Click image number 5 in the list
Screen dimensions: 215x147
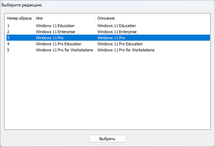tap(8, 50)
